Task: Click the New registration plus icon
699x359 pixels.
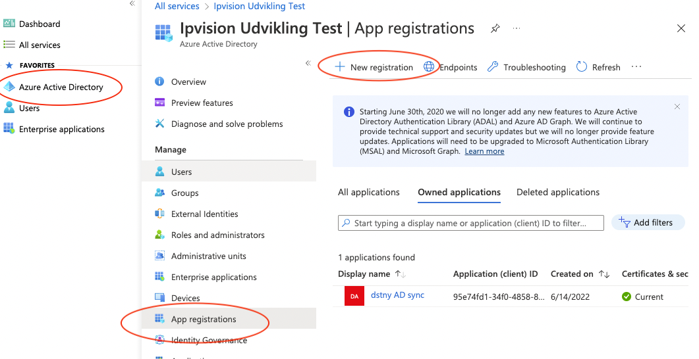Action: coord(340,67)
